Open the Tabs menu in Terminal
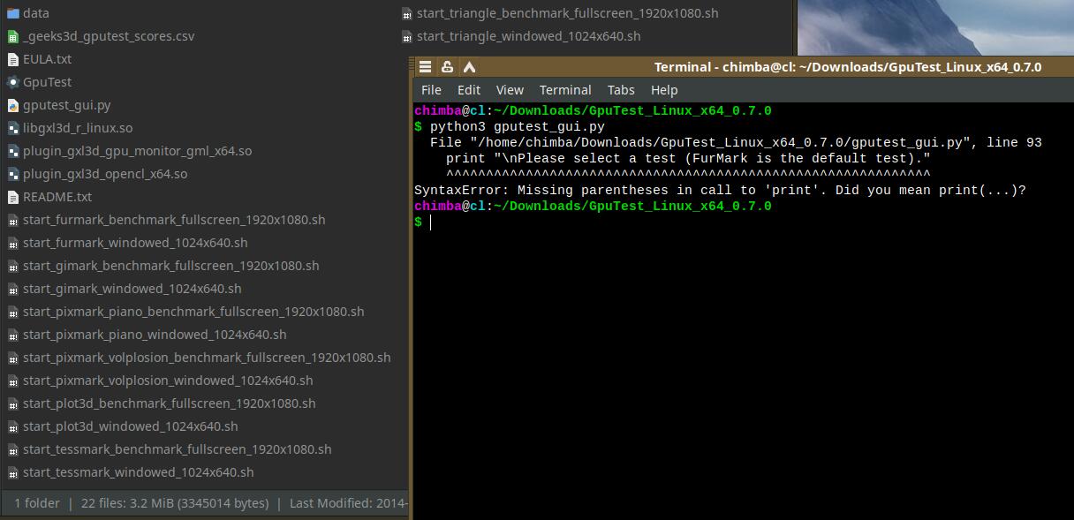The height and width of the screenshot is (520, 1074). [621, 90]
